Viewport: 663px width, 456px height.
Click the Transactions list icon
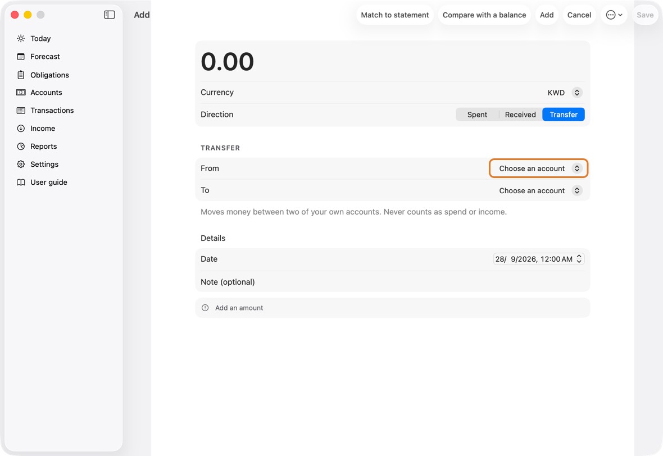click(x=21, y=110)
